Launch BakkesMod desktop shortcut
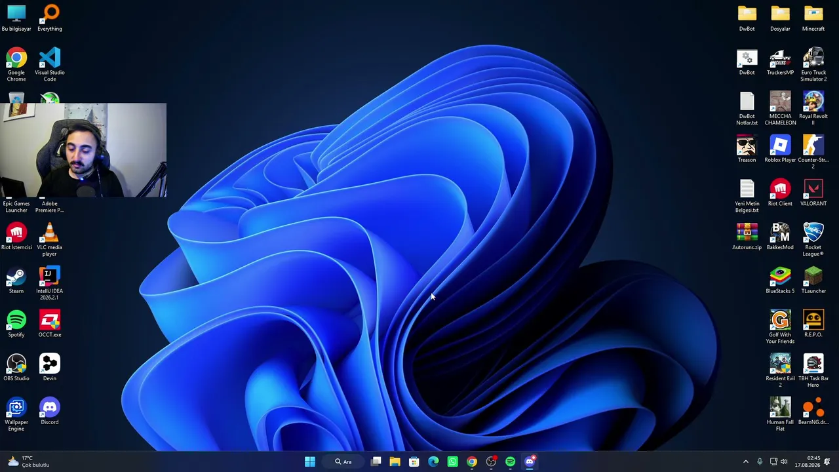 coord(780,236)
